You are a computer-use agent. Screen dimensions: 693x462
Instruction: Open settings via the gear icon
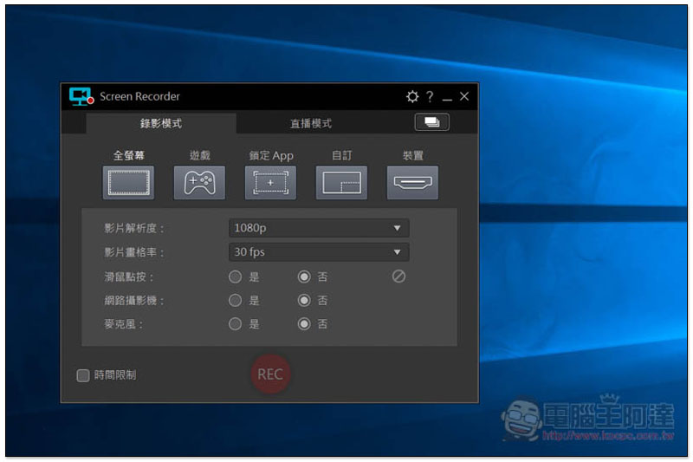411,97
